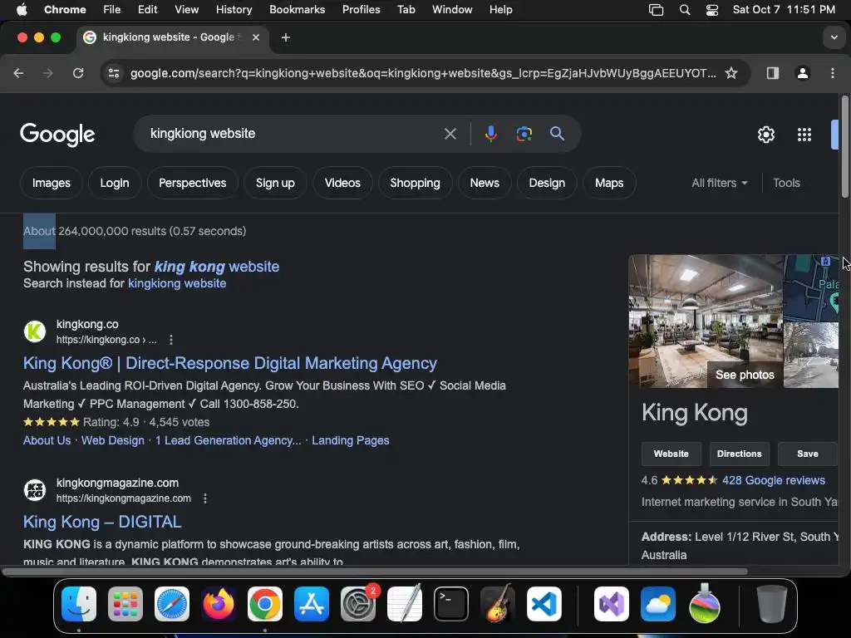The width and height of the screenshot is (851, 638).
Task: Click the kingkong.co favicon
Action: point(35,331)
